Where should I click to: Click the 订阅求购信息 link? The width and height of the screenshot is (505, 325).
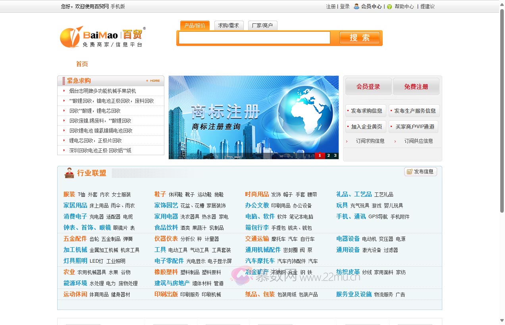pyautogui.click(x=370, y=141)
